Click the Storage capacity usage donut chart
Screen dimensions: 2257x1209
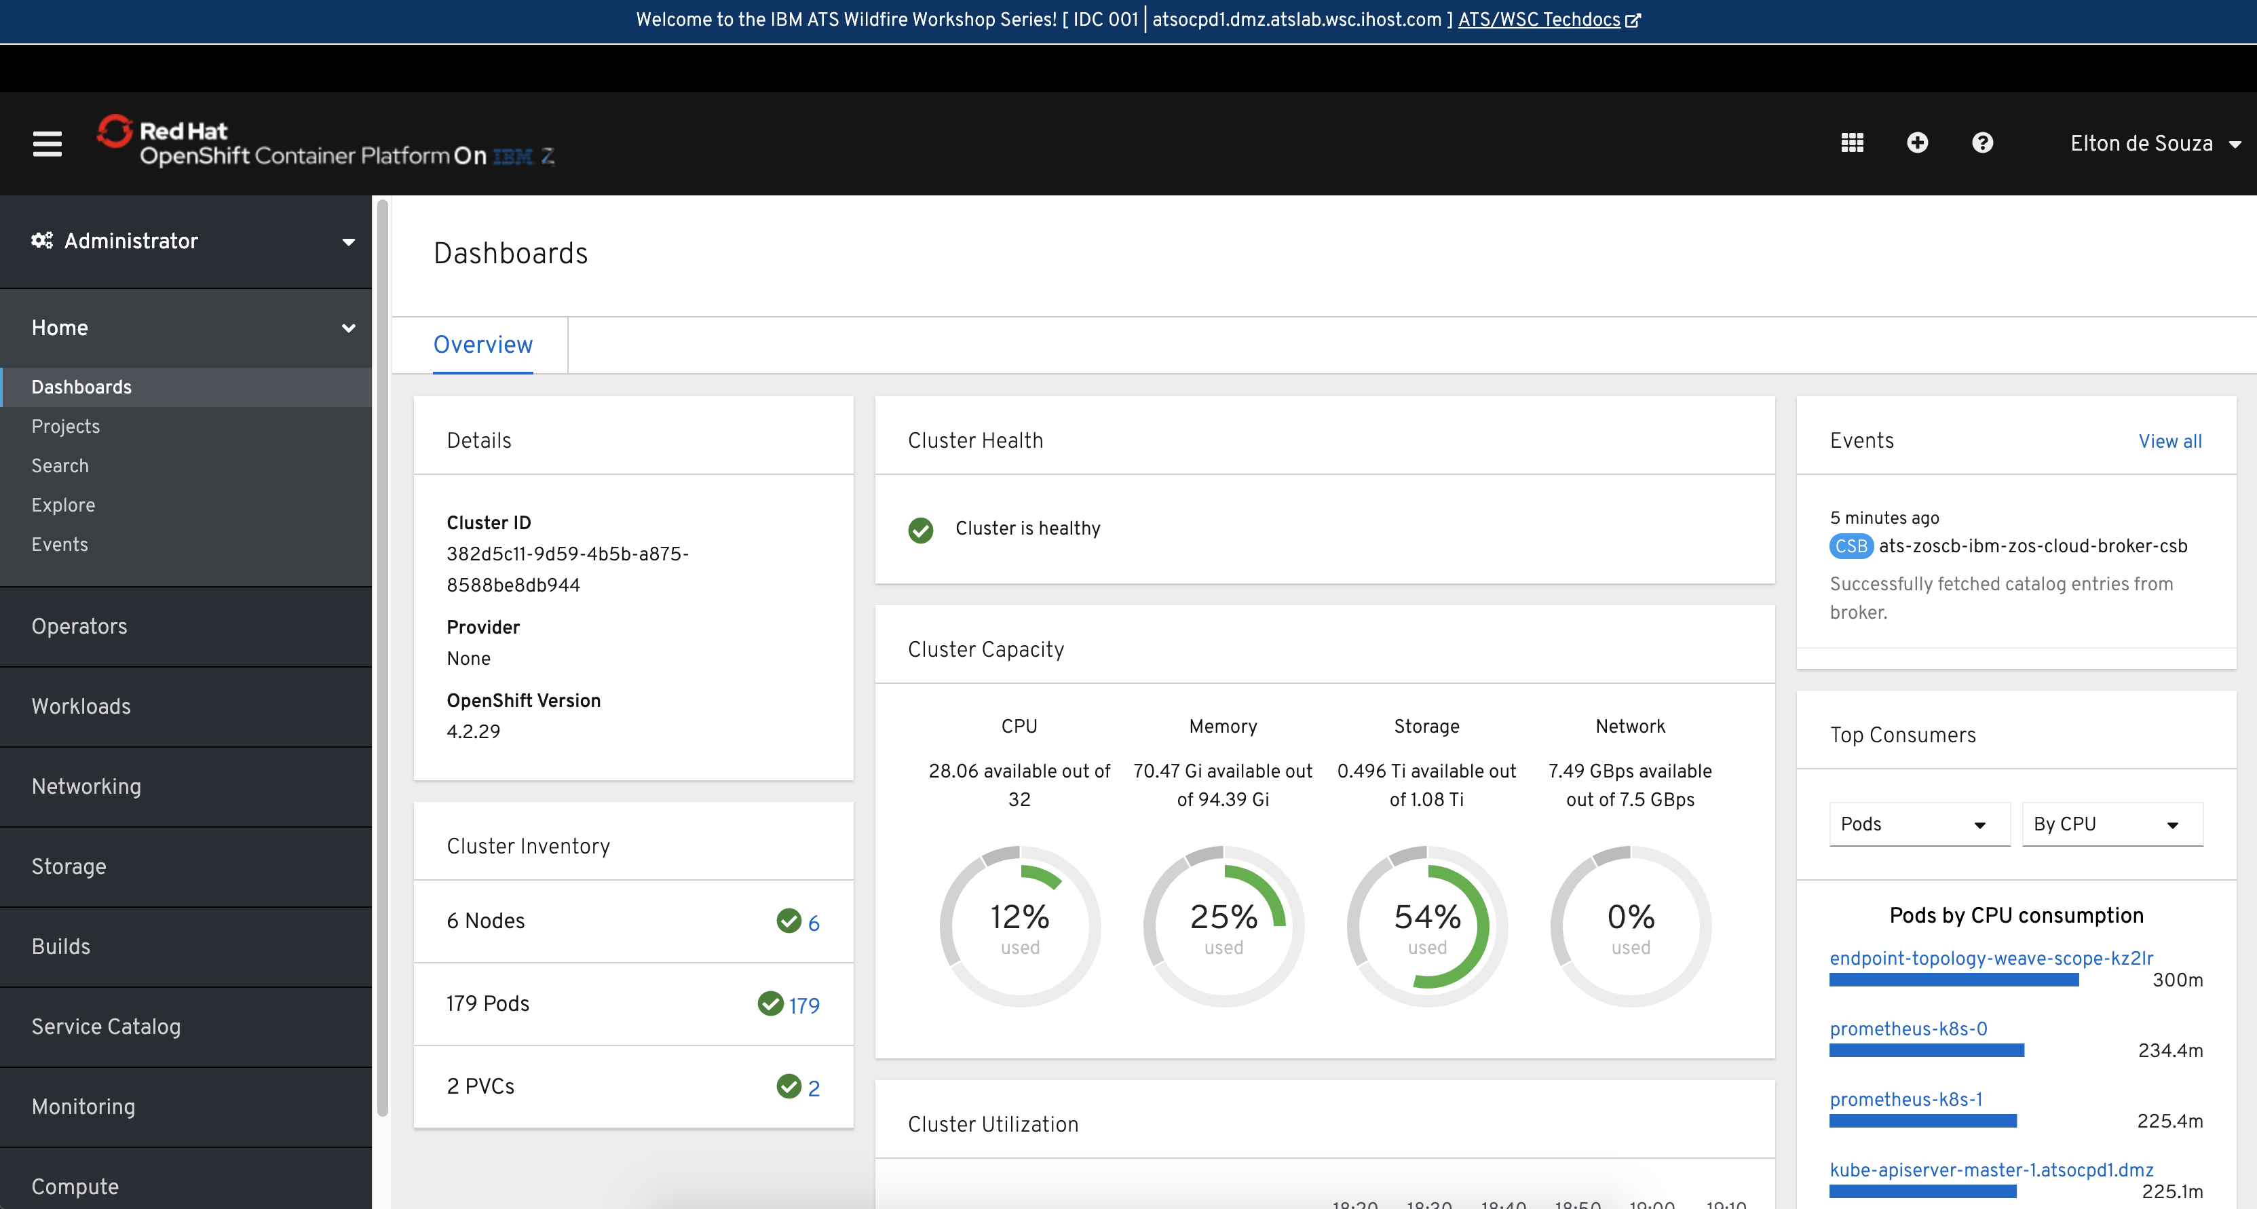1424,925
